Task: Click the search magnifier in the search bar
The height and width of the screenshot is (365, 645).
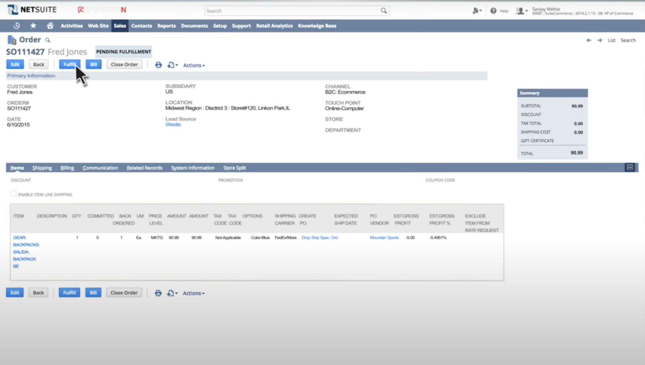Action: (x=384, y=10)
